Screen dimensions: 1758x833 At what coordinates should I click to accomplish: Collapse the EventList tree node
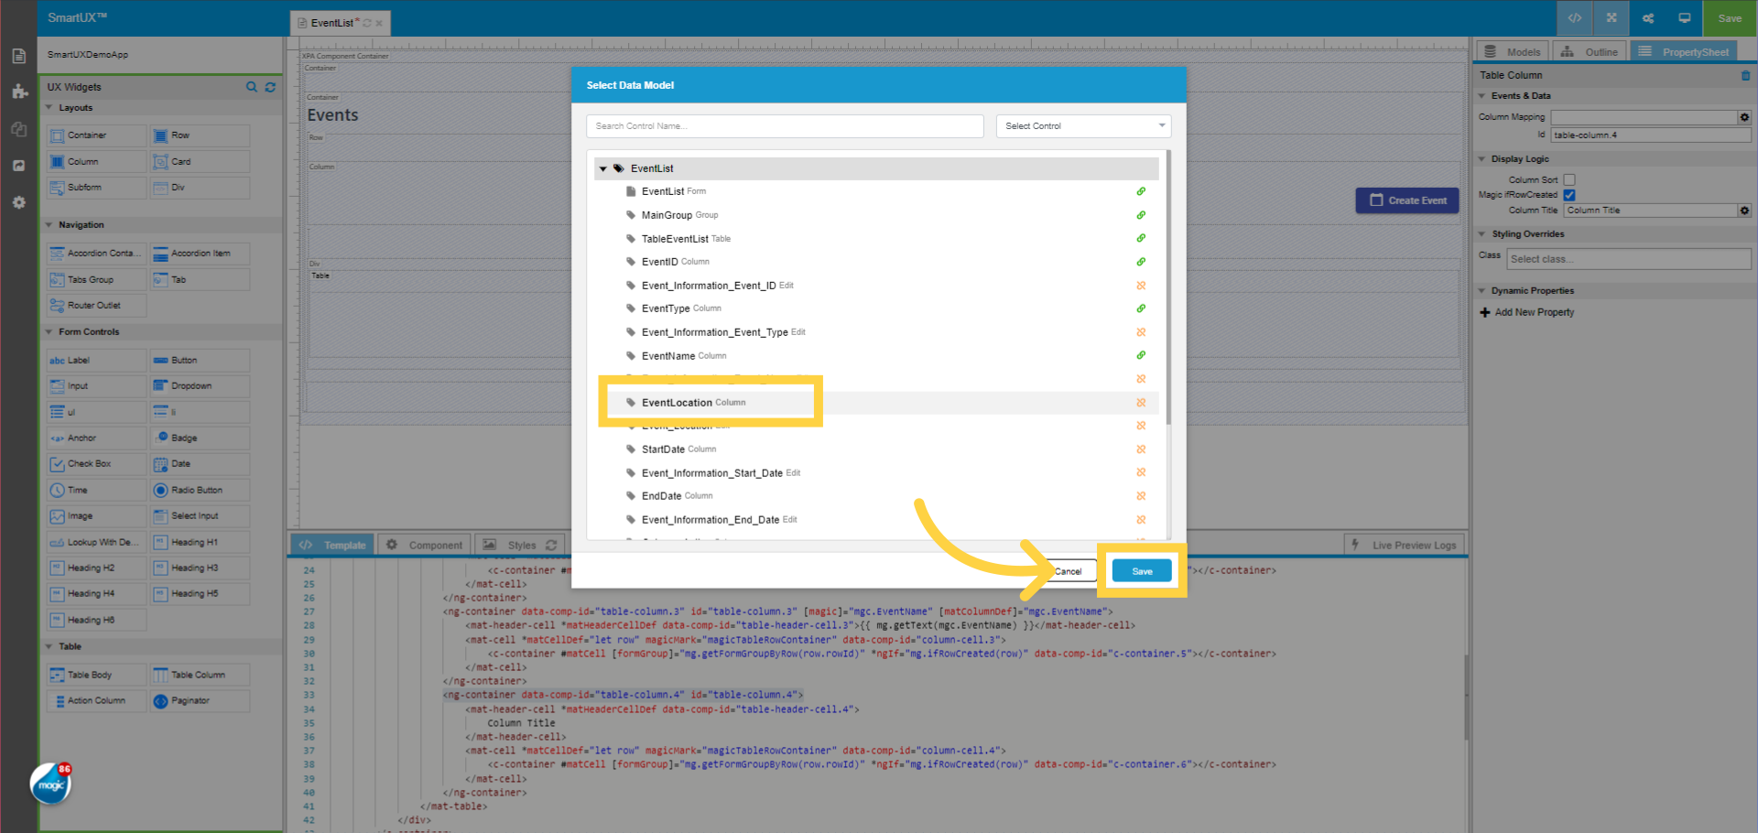[x=603, y=168]
